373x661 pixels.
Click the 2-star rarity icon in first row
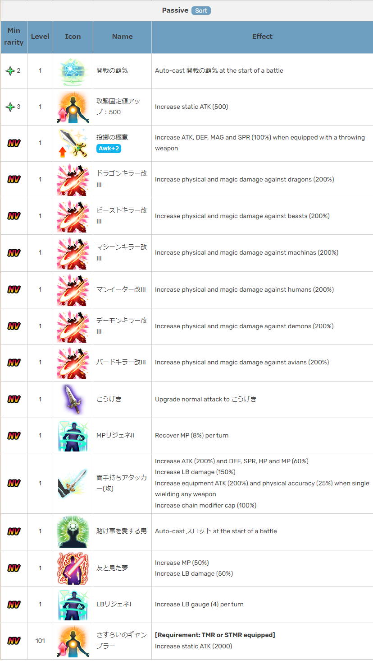click(10, 71)
